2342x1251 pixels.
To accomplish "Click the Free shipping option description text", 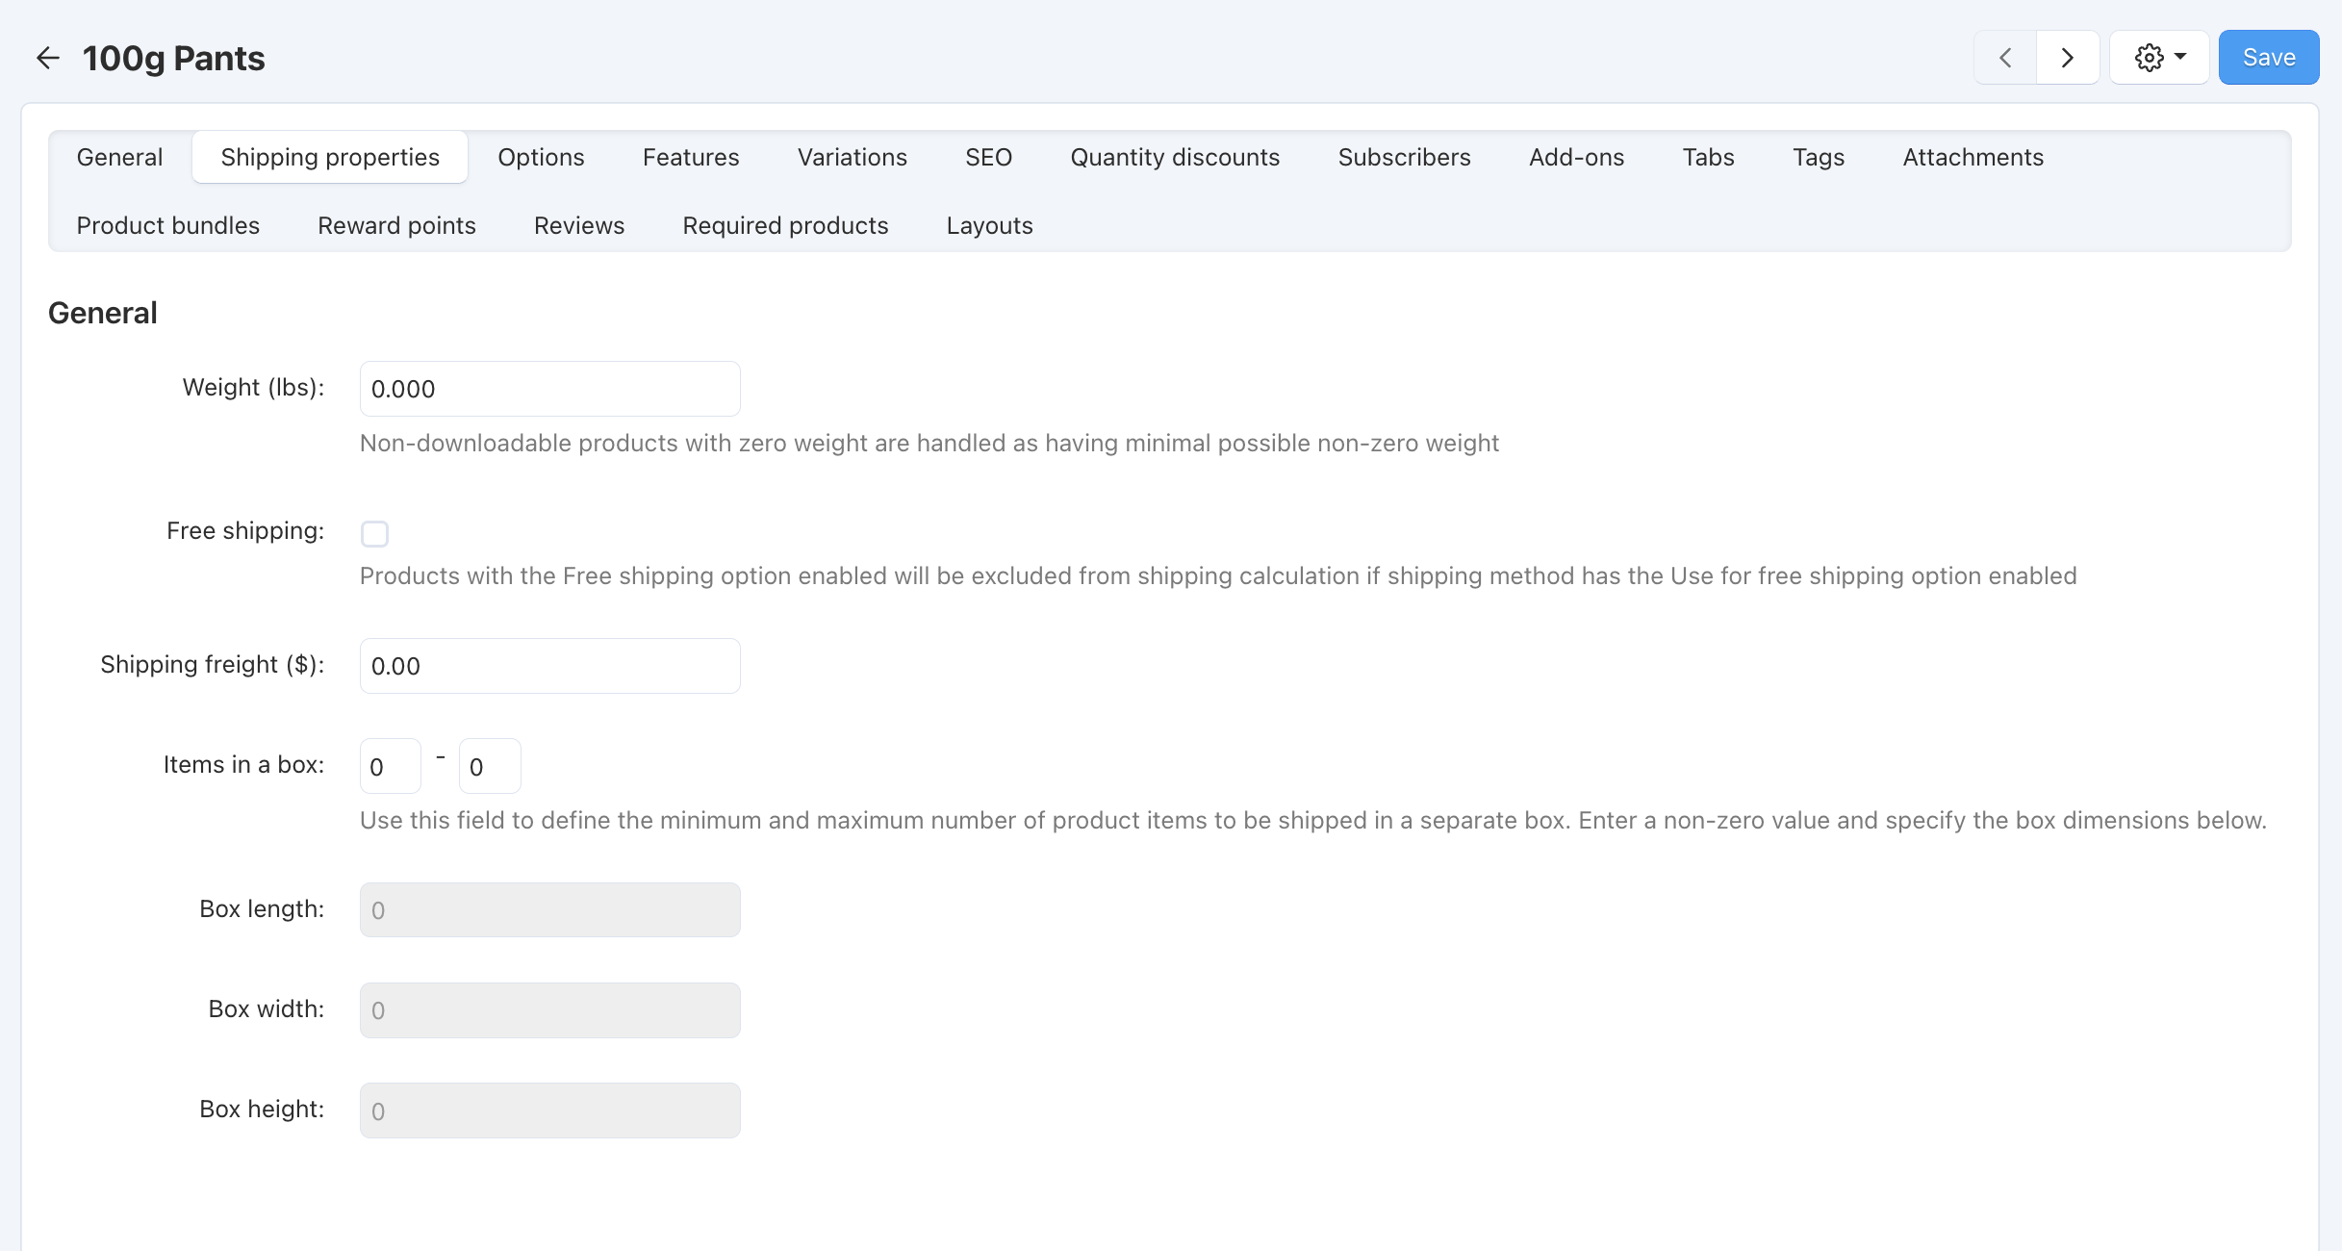I will click(x=1218, y=575).
